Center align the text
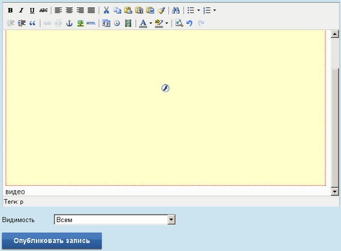The width and height of the screenshot is (341, 251). pyautogui.click(x=69, y=10)
